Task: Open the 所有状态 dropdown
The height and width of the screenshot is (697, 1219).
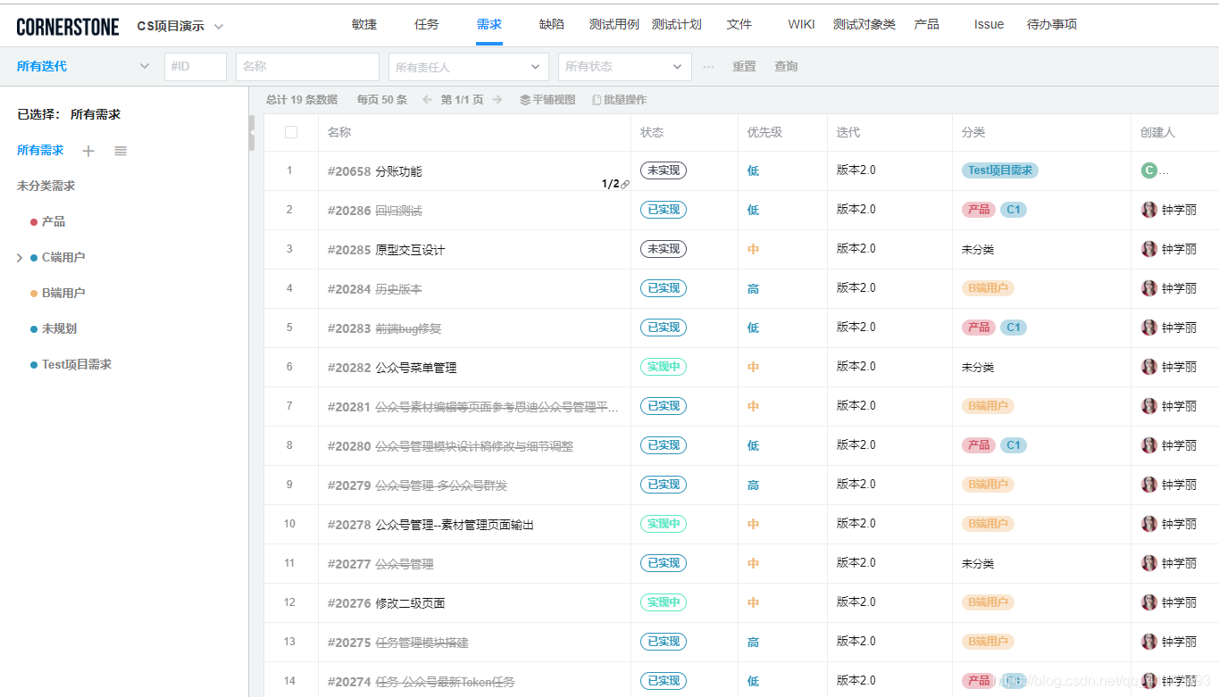Action: coord(625,67)
